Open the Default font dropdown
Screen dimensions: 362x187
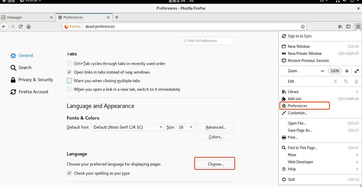coord(128,127)
